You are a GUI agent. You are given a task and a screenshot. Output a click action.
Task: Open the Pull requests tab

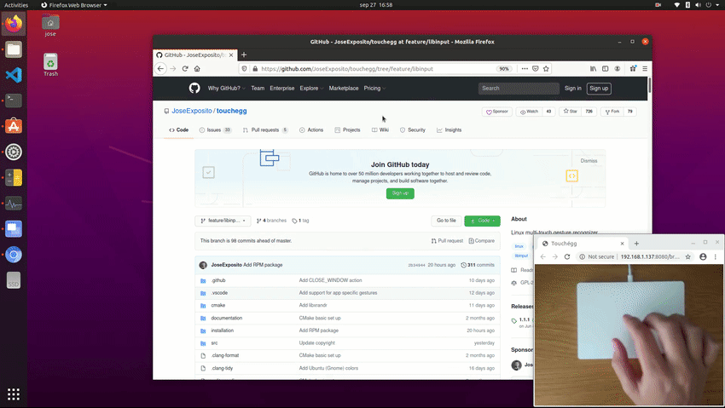(265, 130)
